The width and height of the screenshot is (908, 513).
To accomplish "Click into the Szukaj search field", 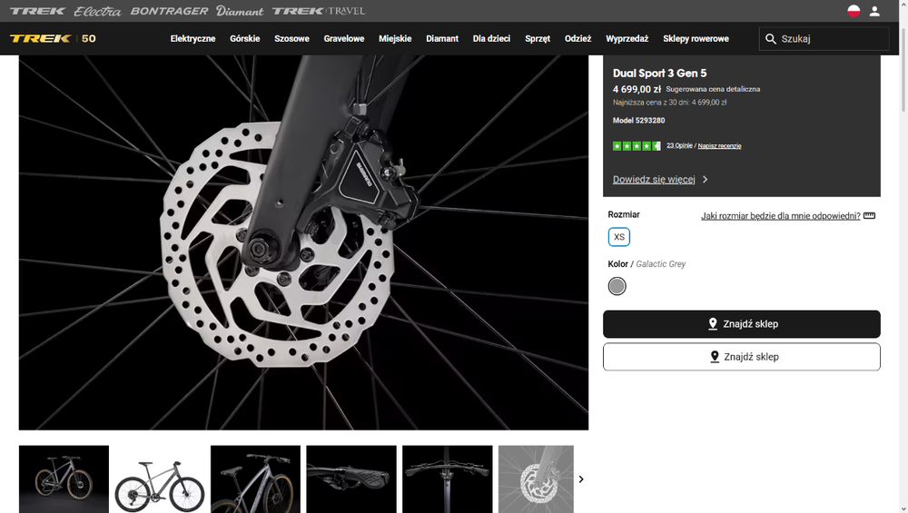I will pos(824,39).
